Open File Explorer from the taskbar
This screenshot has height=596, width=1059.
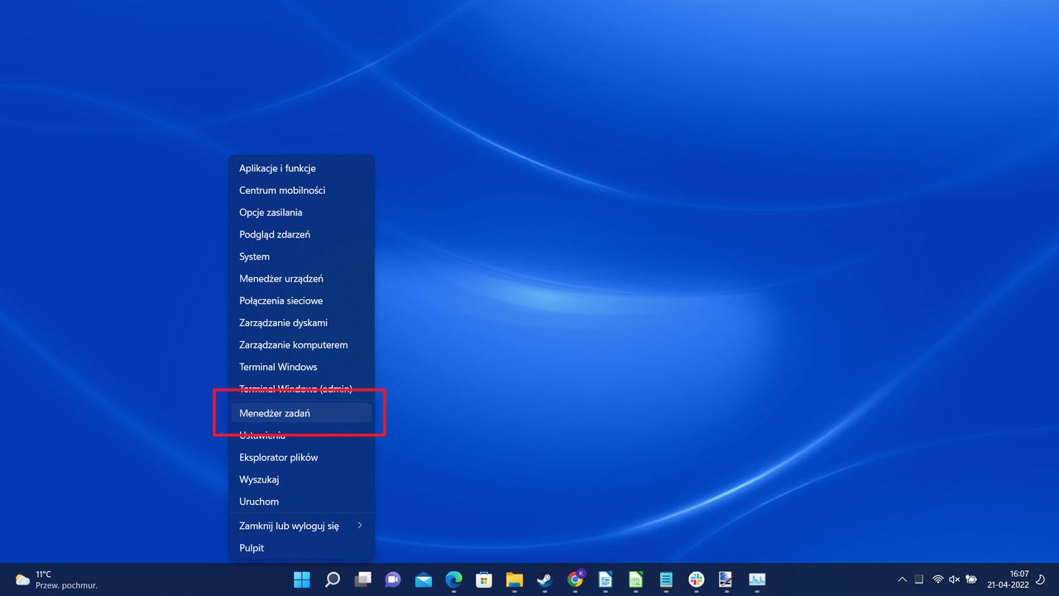(x=514, y=579)
